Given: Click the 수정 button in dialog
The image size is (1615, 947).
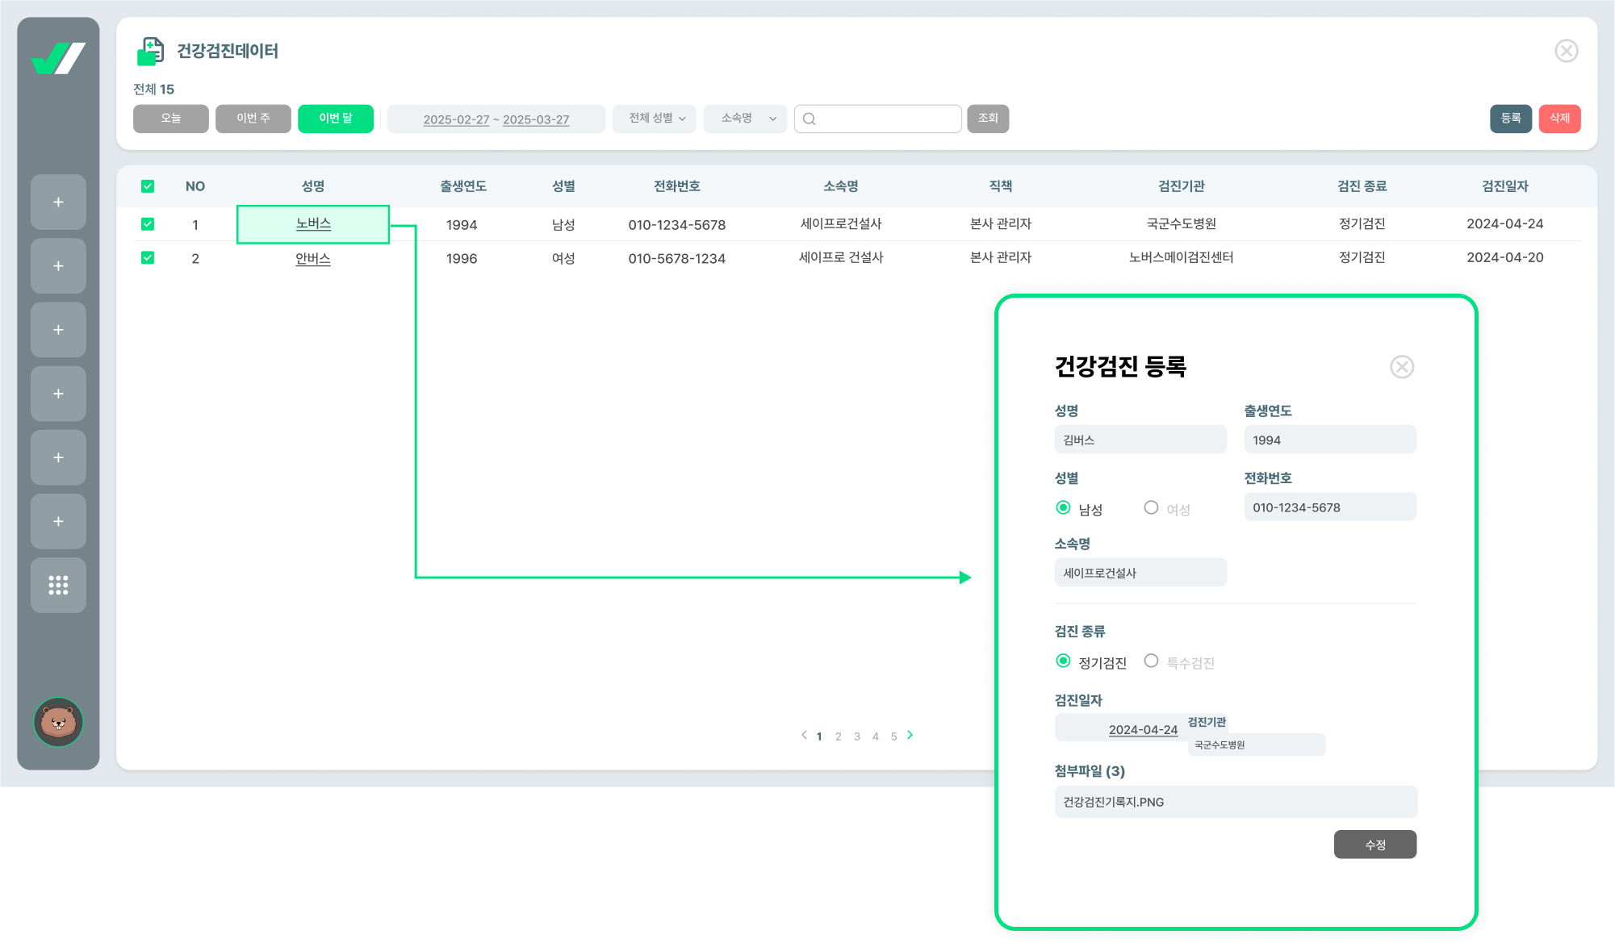Looking at the screenshot, I should tap(1374, 845).
